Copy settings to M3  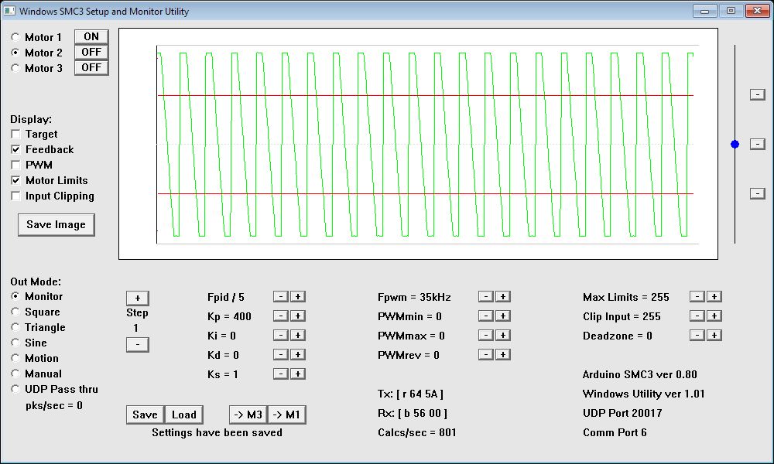(248, 415)
